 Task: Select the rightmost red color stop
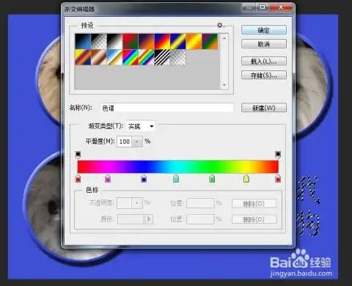coord(278,178)
